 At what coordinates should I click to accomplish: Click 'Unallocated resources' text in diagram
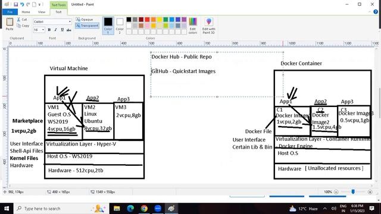pos(335,168)
